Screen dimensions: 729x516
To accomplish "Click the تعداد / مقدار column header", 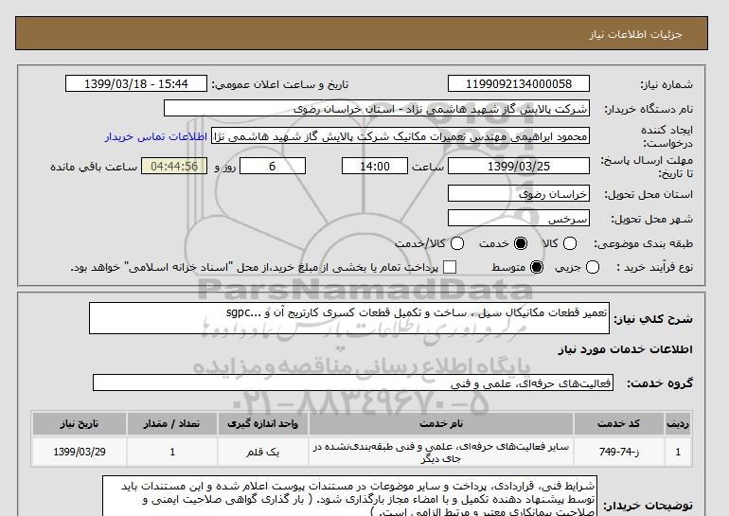I will [172, 423].
